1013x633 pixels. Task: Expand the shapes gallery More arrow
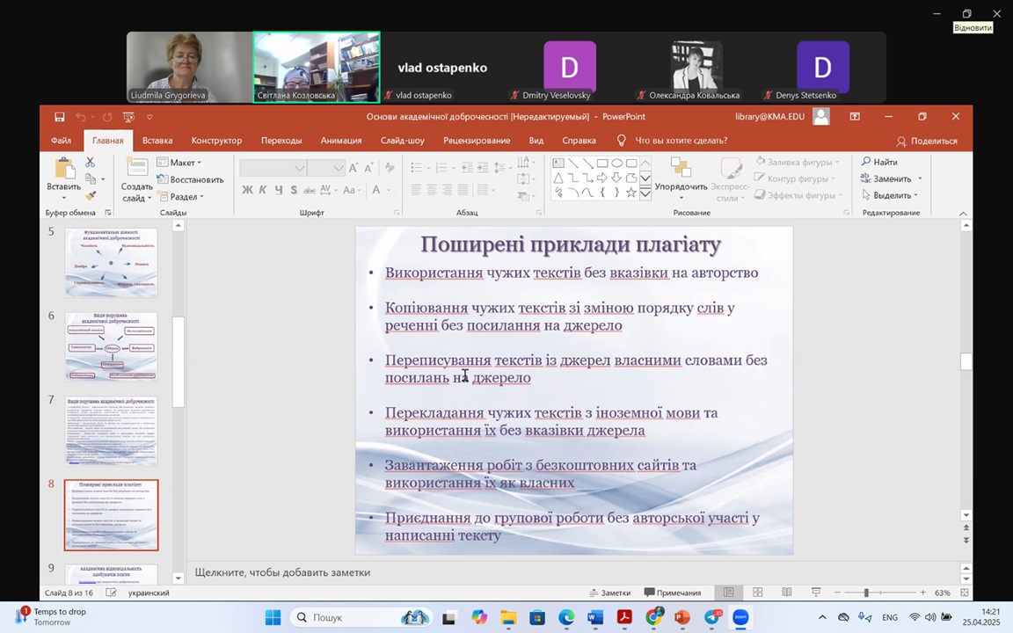pos(645,193)
